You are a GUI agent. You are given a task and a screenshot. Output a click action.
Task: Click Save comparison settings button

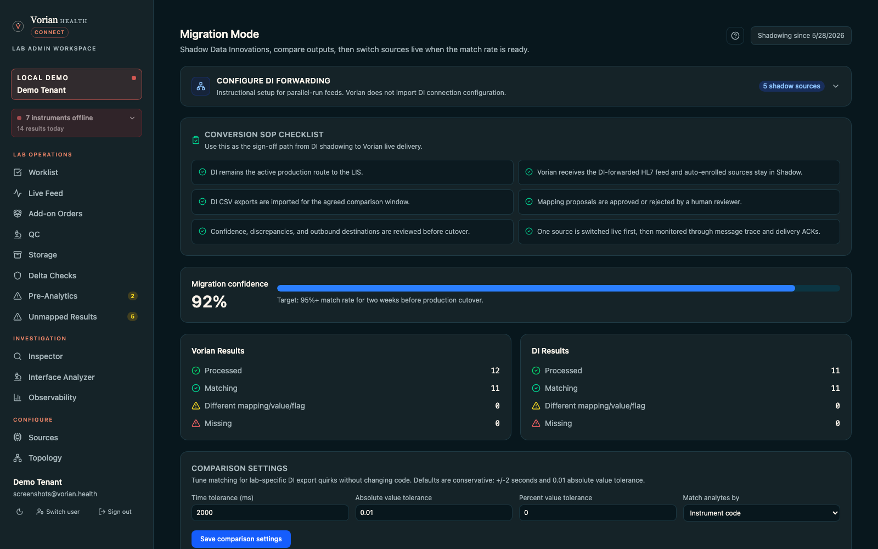click(x=241, y=539)
